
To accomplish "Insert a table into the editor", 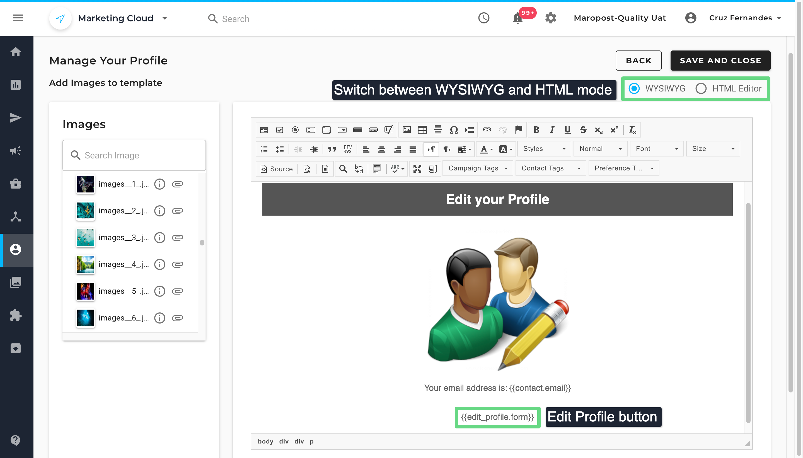I will pos(422,130).
